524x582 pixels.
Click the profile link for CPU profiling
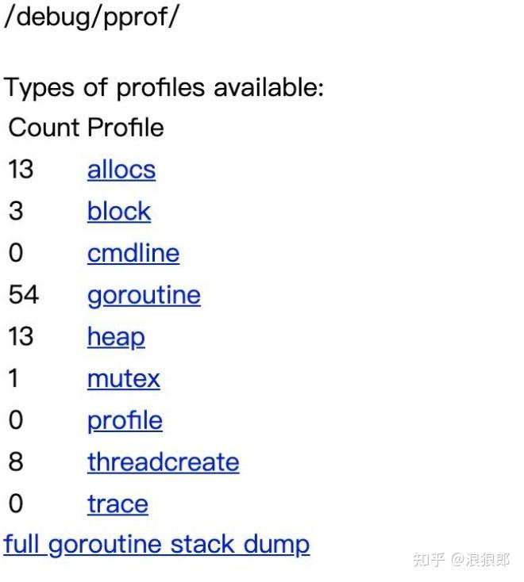(125, 420)
